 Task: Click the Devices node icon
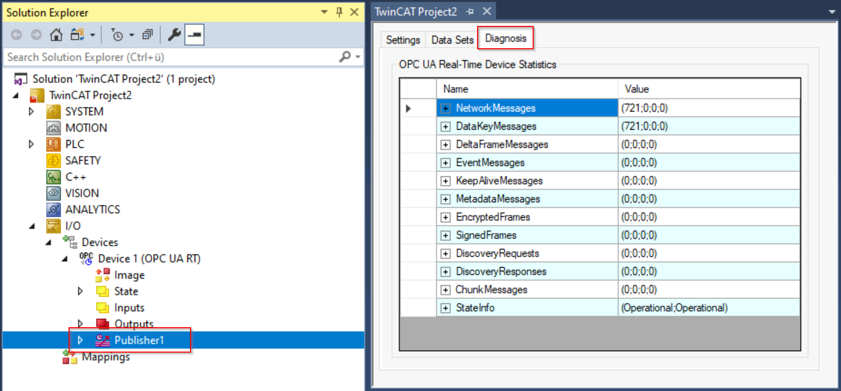click(x=70, y=242)
